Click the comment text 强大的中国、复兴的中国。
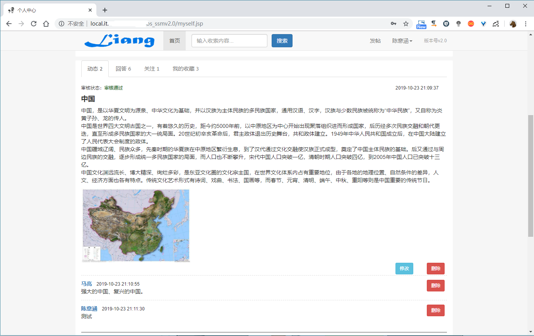This screenshot has height=336, width=534. (x=112, y=291)
